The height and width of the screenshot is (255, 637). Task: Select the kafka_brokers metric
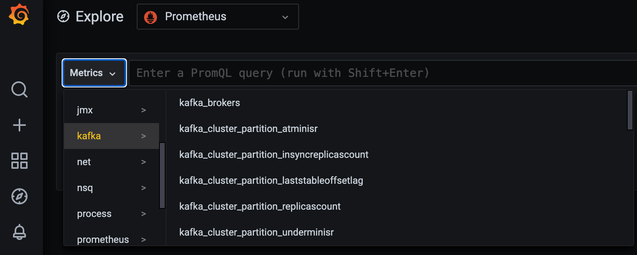tap(209, 103)
